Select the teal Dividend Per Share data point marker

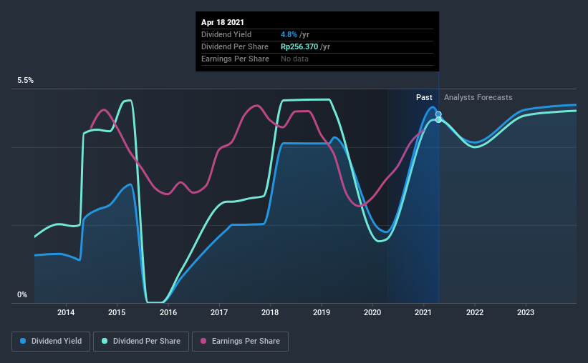click(438, 120)
